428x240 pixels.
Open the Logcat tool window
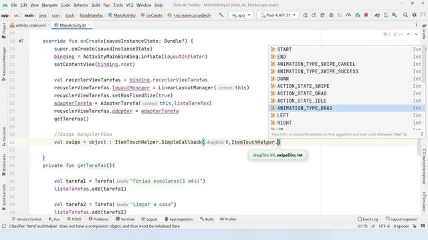[x=149, y=219]
